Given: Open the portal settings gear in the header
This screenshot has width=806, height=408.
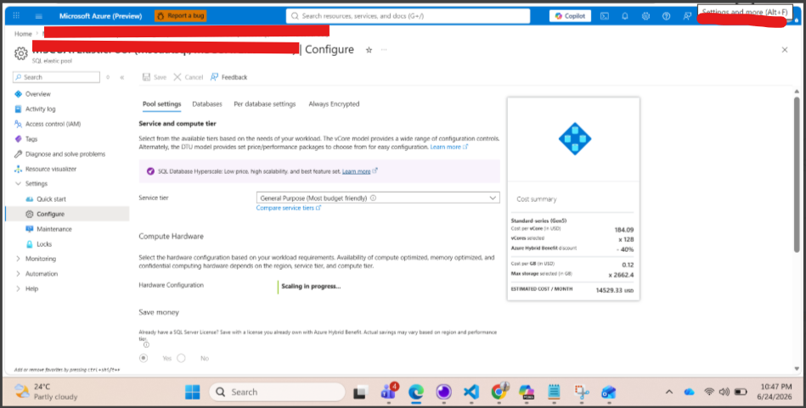Looking at the screenshot, I should (x=645, y=16).
